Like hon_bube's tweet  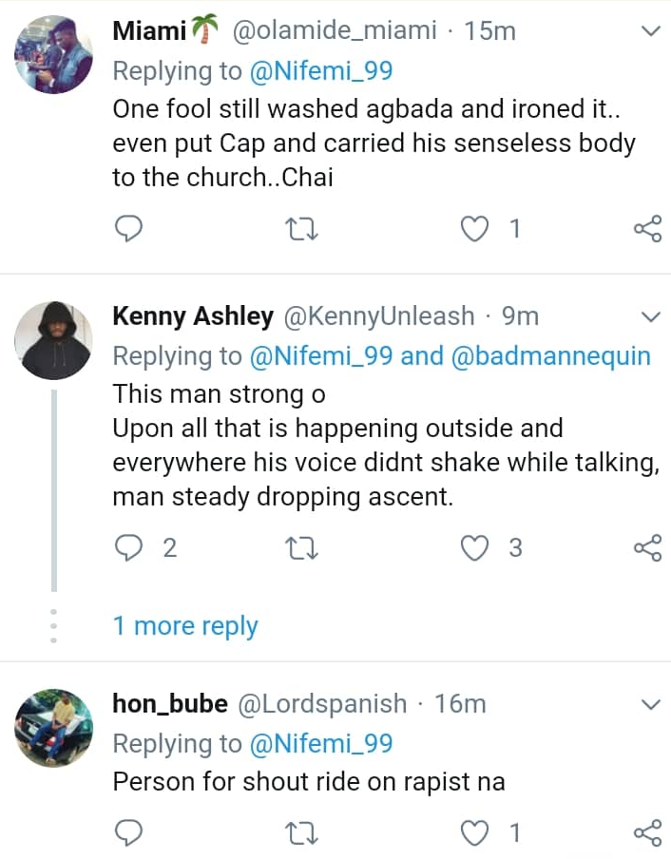coord(474,833)
